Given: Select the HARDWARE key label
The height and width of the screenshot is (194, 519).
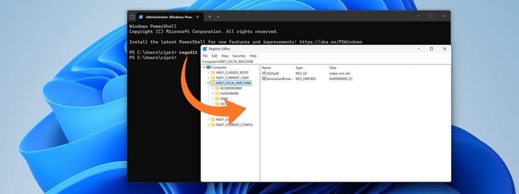Looking at the screenshot, I should click(229, 93).
